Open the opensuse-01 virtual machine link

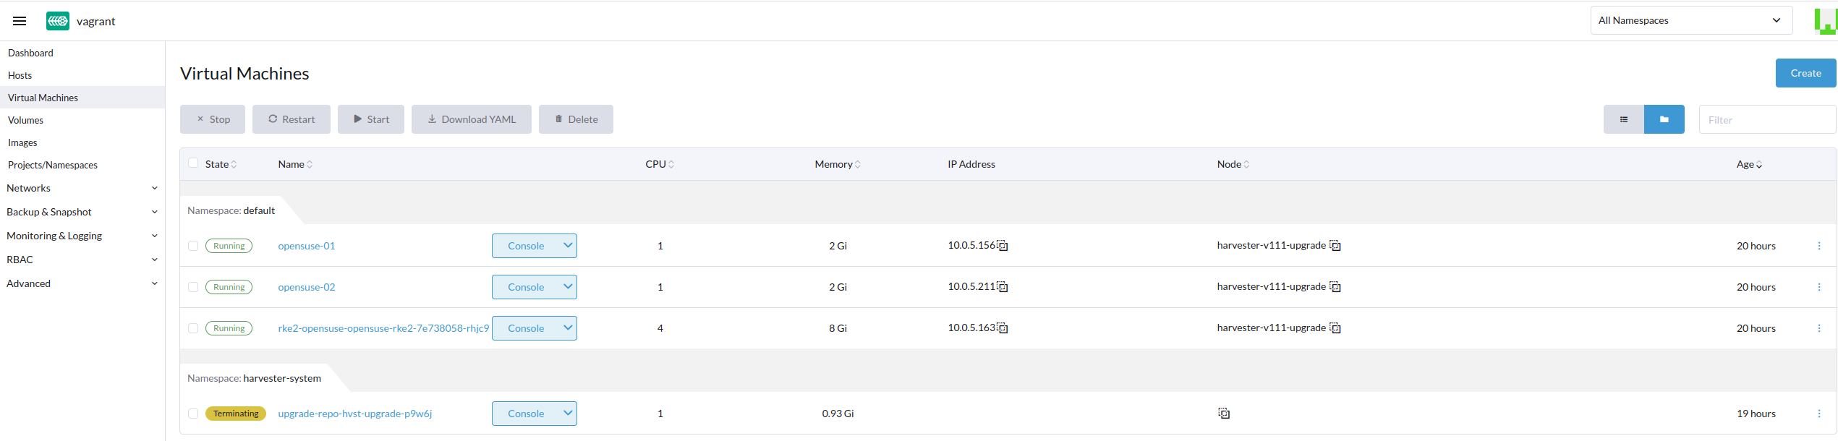[306, 245]
